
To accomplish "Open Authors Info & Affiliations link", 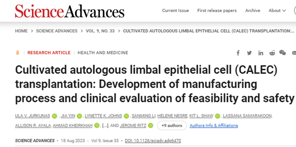I will click(214, 125).
